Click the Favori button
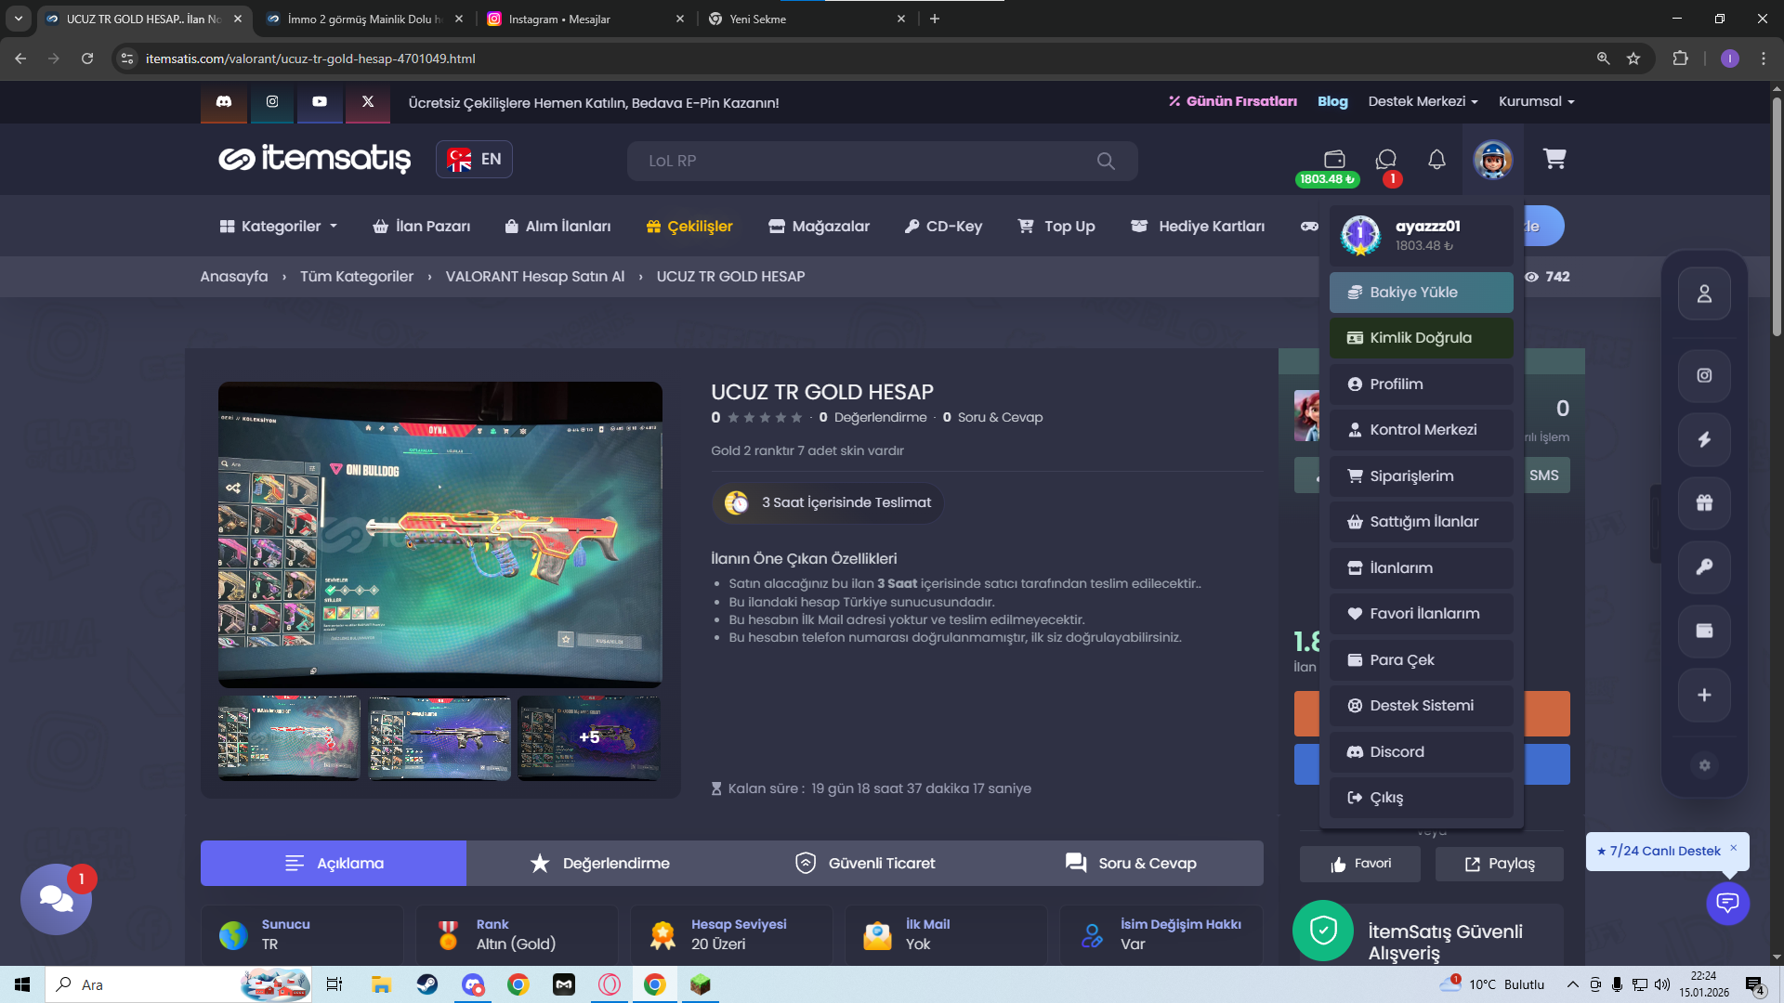1784x1003 pixels. (1360, 865)
